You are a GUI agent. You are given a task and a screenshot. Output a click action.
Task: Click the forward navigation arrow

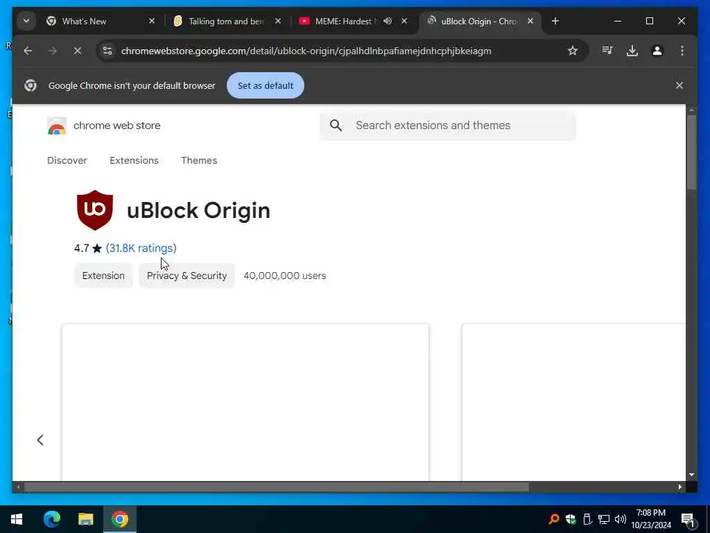click(53, 51)
